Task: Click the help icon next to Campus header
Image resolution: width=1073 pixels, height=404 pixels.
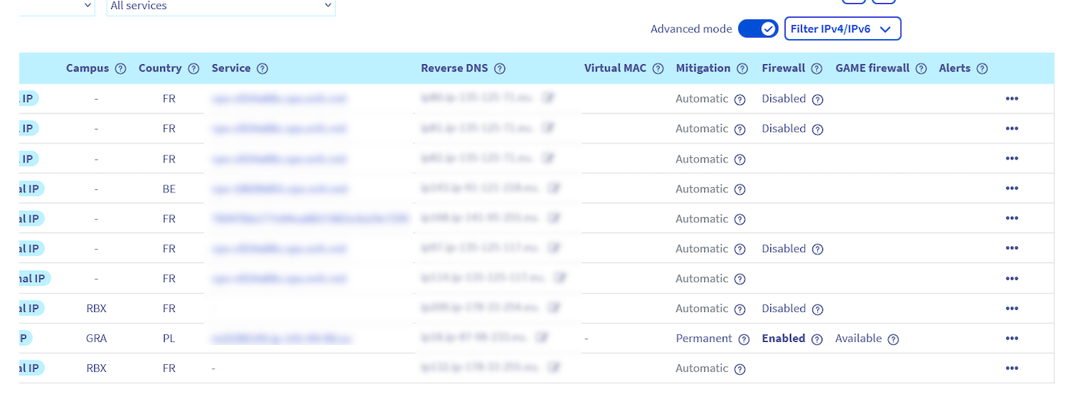Action: tap(120, 69)
